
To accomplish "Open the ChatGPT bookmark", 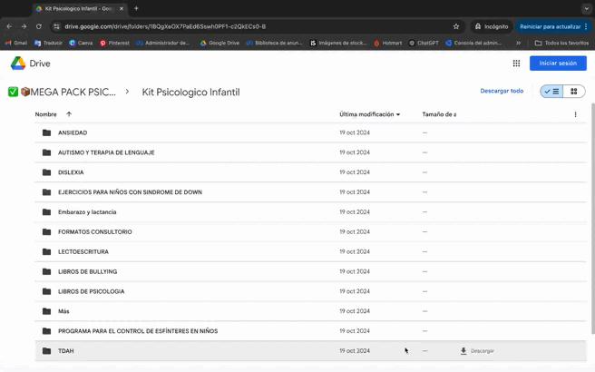I will click(x=424, y=43).
